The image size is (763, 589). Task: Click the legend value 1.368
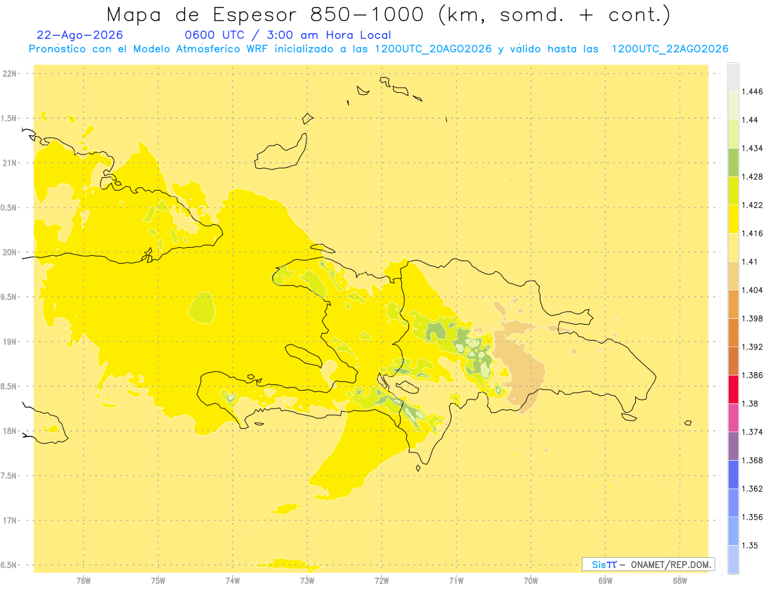[x=753, y=461]
